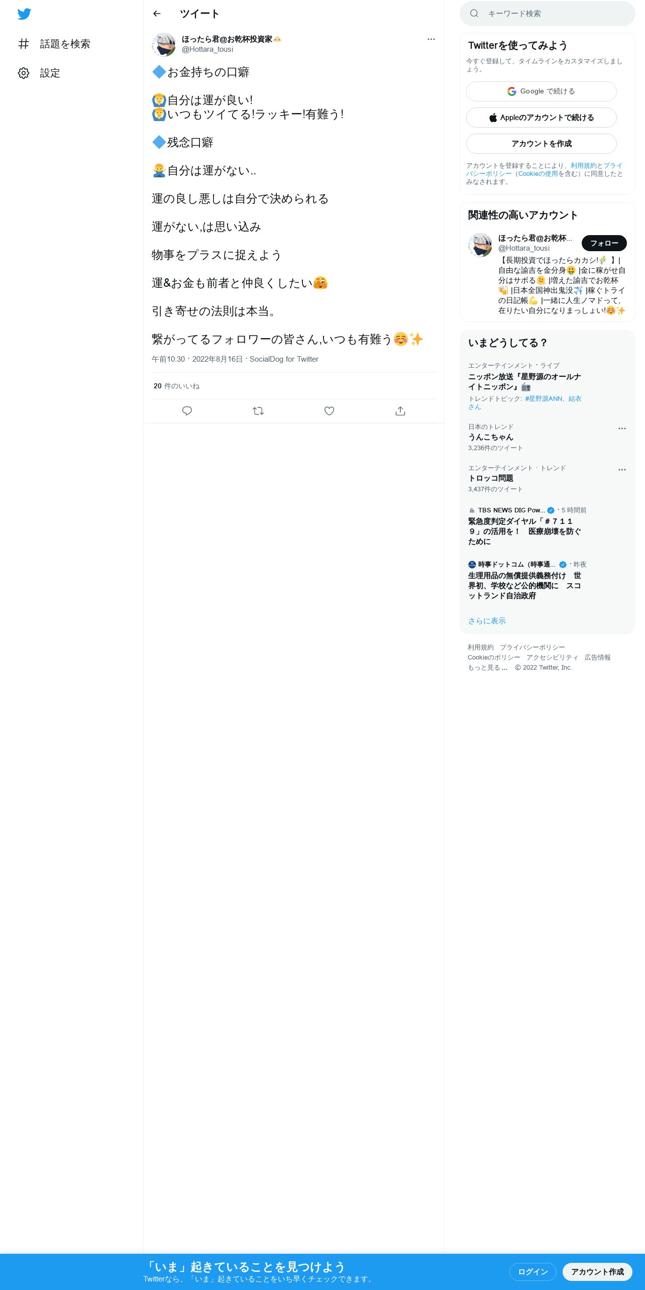
Task: Choose Appleのアカウントで続ける
Action: pos(542,118)
